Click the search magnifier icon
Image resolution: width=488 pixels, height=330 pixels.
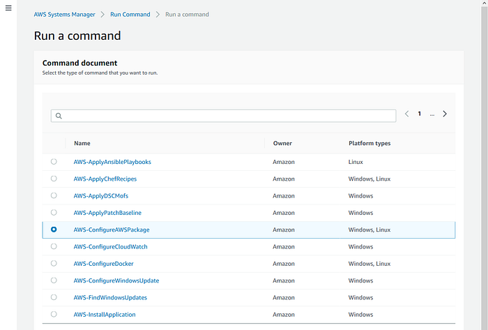59,116
